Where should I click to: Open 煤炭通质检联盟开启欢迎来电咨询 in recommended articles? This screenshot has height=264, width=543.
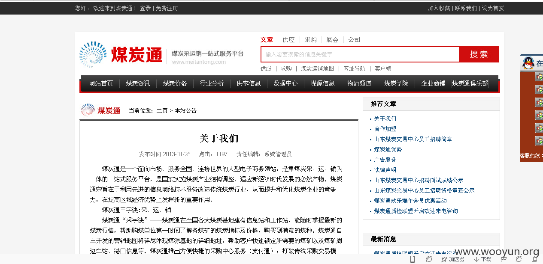[x=416, y=211]
